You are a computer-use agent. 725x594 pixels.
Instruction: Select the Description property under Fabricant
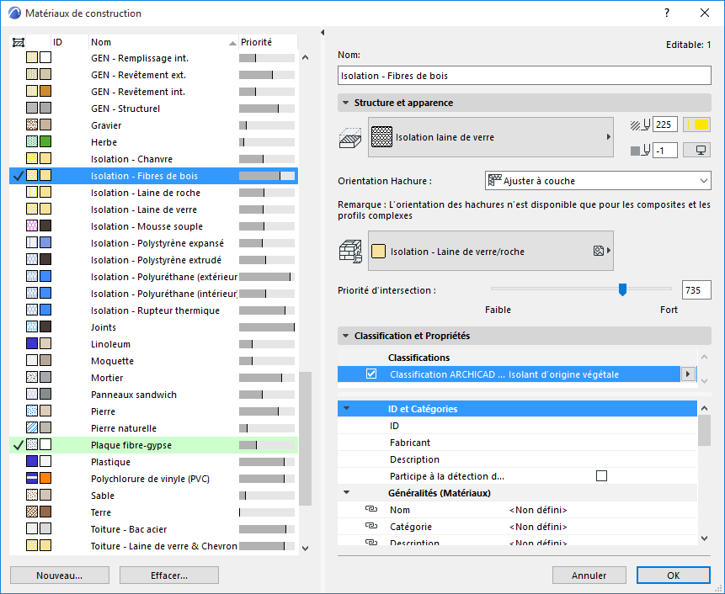[517, 459]
